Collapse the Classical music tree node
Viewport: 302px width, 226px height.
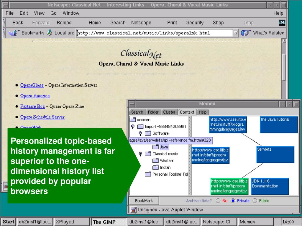140,154
